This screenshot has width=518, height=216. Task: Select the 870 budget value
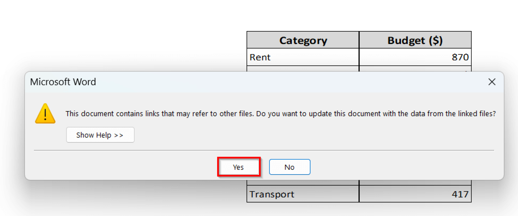coord(461,57)
